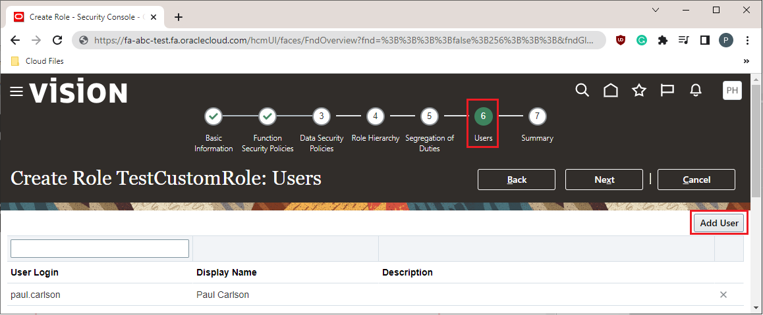Return to step 1 Basic Information
Image resolution: width=763 pixels, height=315 pixels.
(x=213, y=116)
